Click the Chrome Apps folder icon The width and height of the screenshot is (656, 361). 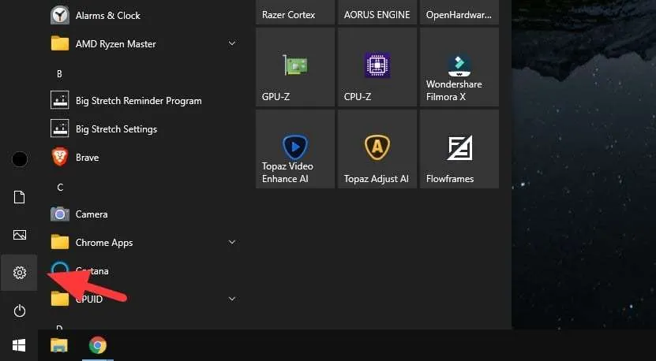[x=60, y=242]
